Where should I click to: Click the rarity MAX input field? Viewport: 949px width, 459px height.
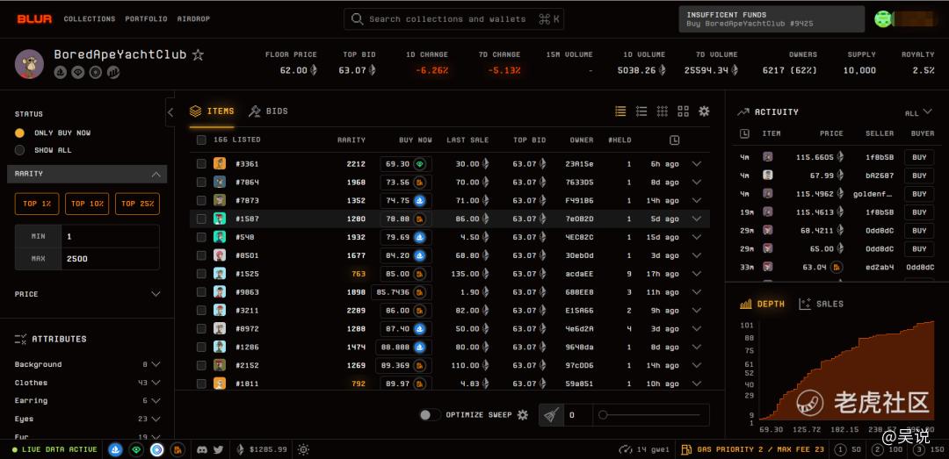coord(110,259)
